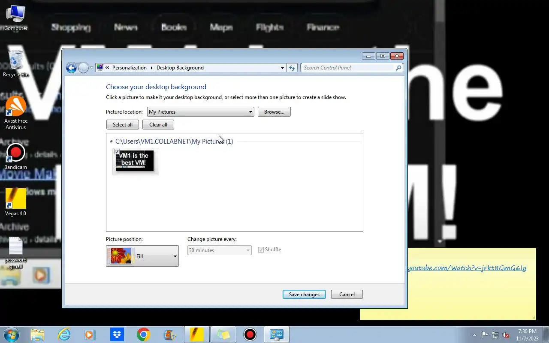Open Action Center flag icon in tray
The width and height of the screenshot is (549, 343).
(485, 335)
